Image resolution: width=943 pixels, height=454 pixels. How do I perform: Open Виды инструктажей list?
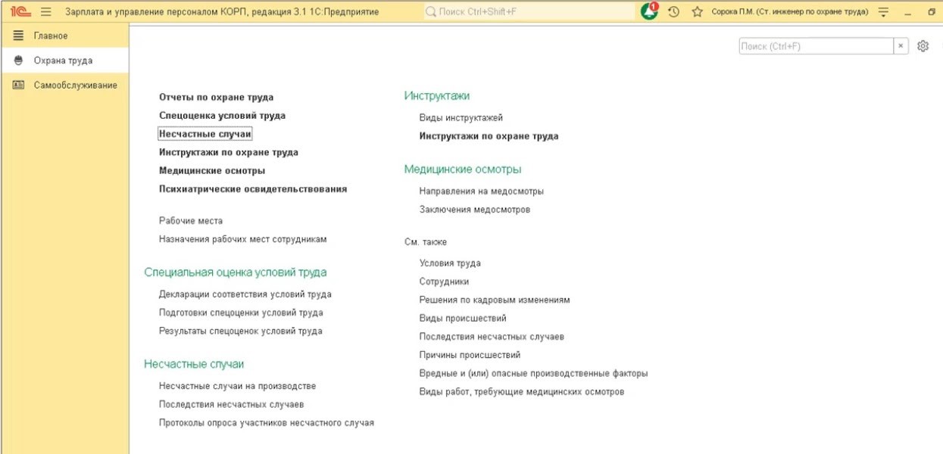461,117
